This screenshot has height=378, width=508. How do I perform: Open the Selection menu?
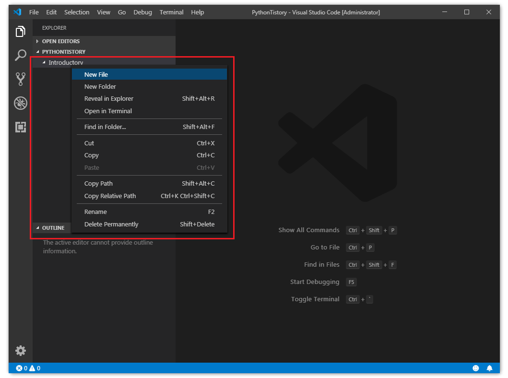[x=77, y=12]
